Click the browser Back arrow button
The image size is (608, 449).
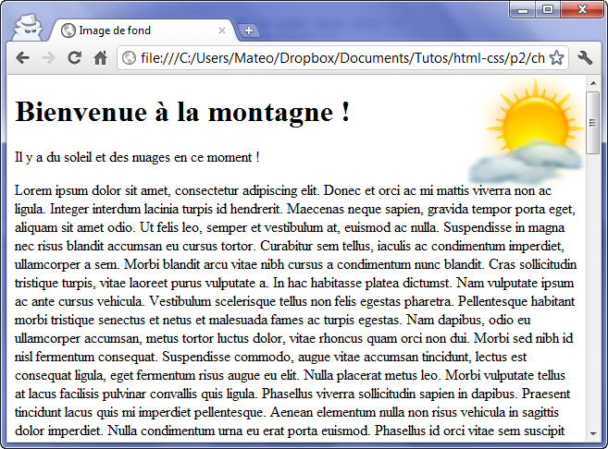point(22,58)
